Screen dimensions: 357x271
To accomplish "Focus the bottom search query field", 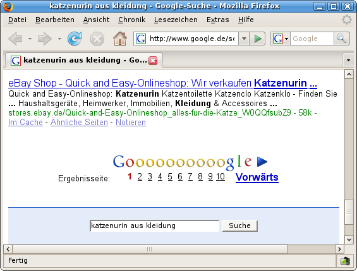I will (155, 226).
